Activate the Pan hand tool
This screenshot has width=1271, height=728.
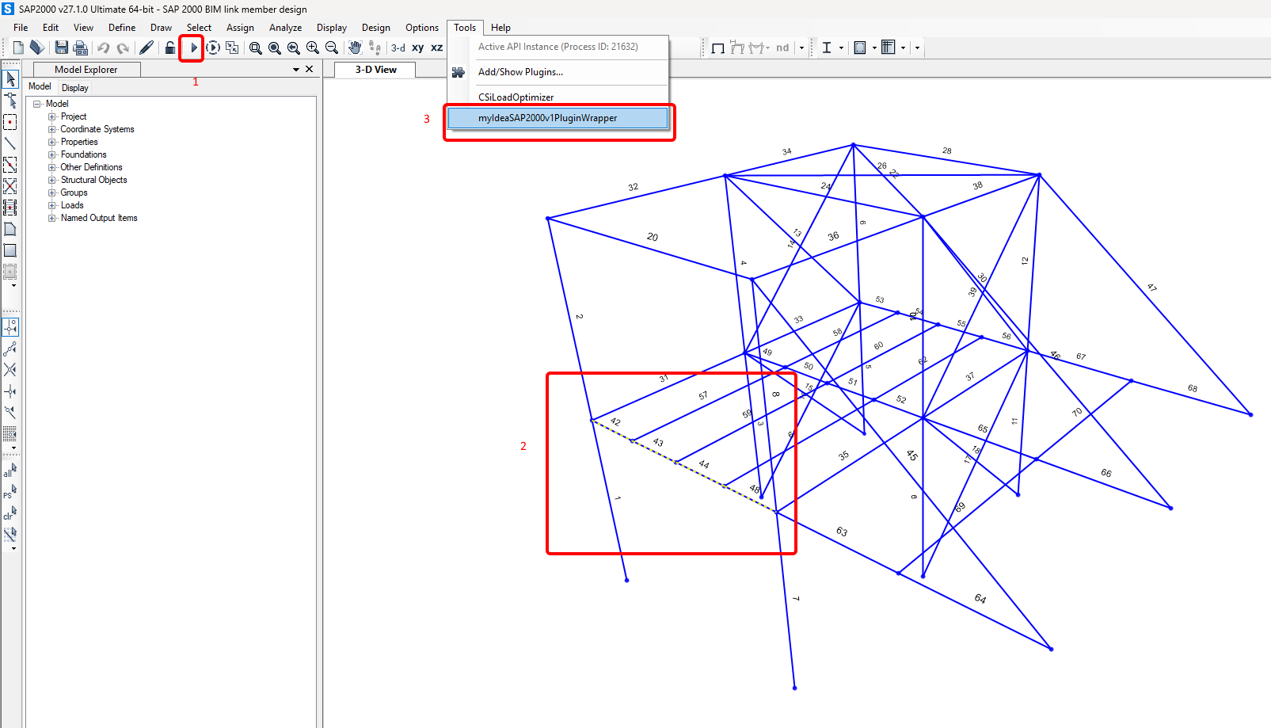(x=355, y=48)
